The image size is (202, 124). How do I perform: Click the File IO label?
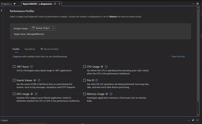90,80
